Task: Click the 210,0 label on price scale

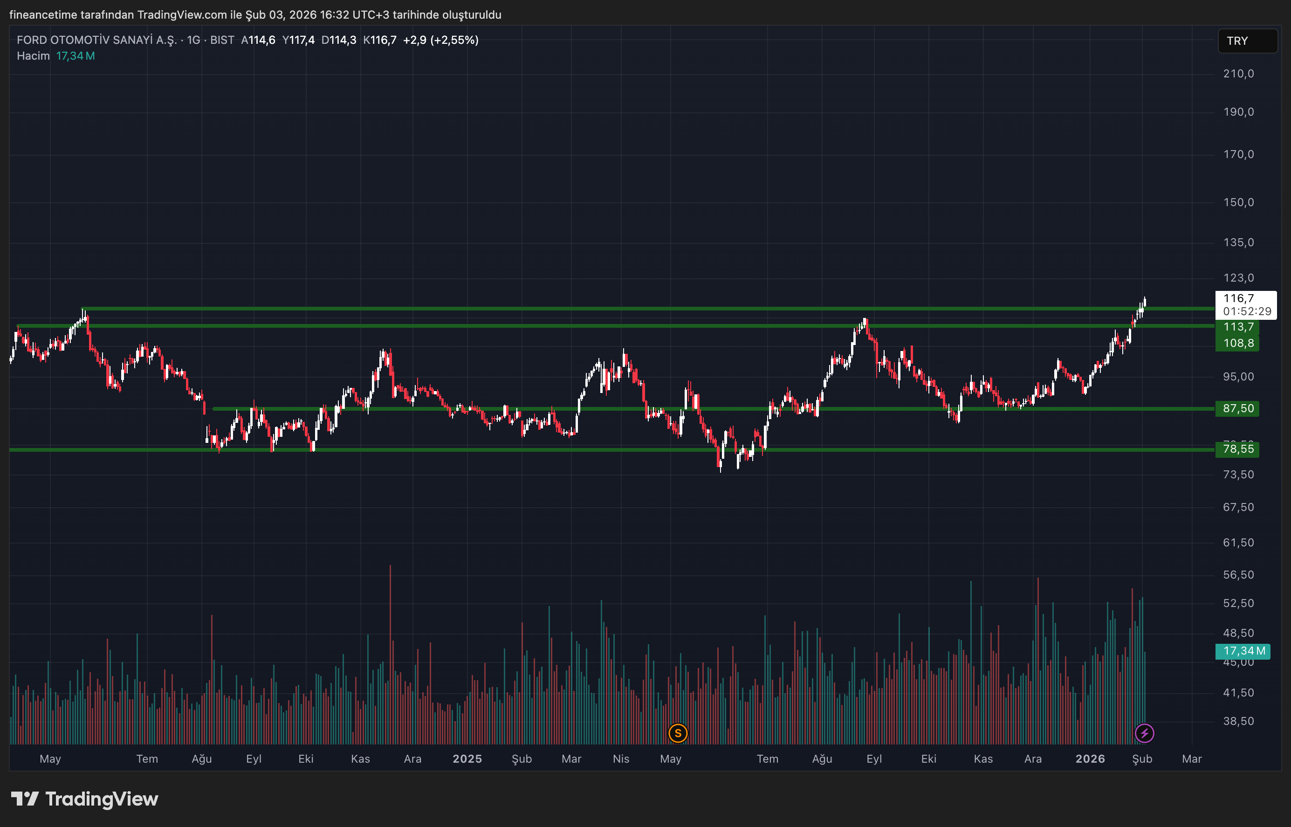Action: pos(1238,74)
